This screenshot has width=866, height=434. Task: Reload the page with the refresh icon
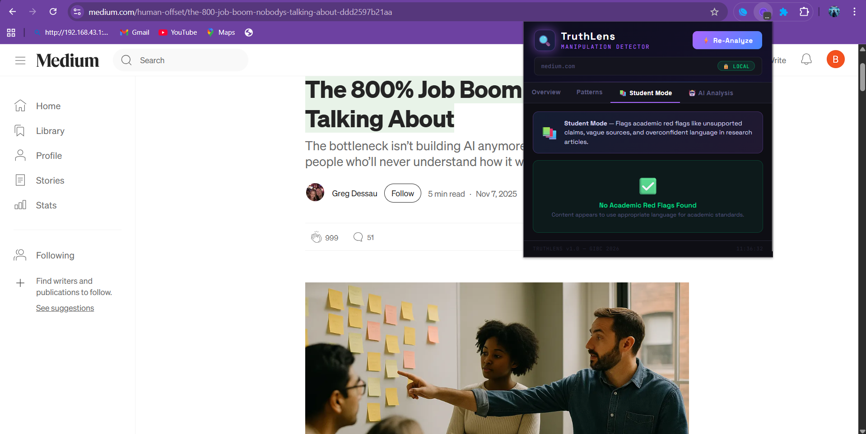pos(53,12)
